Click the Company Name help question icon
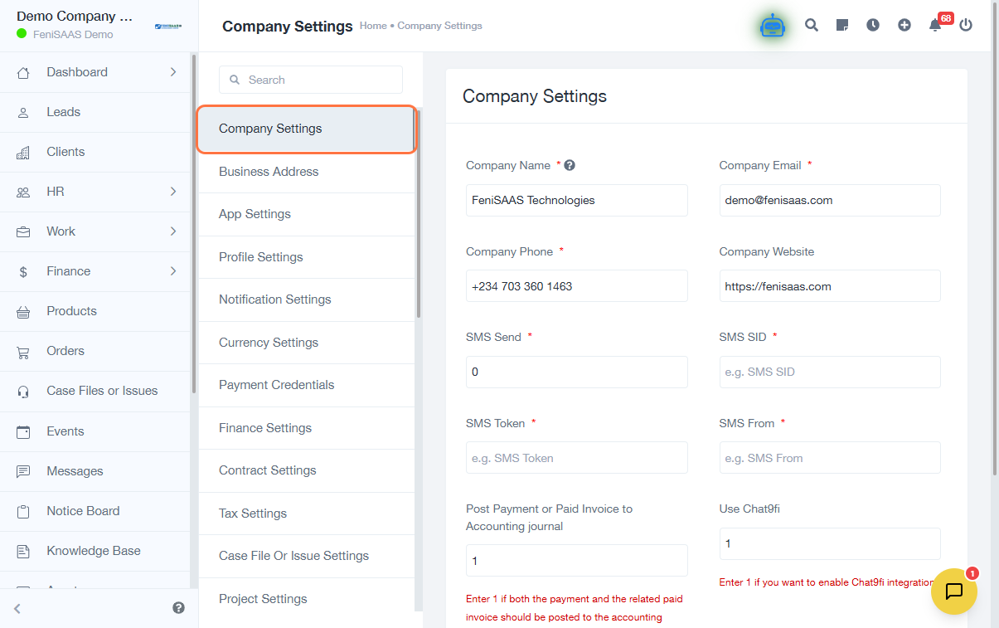 570,165
